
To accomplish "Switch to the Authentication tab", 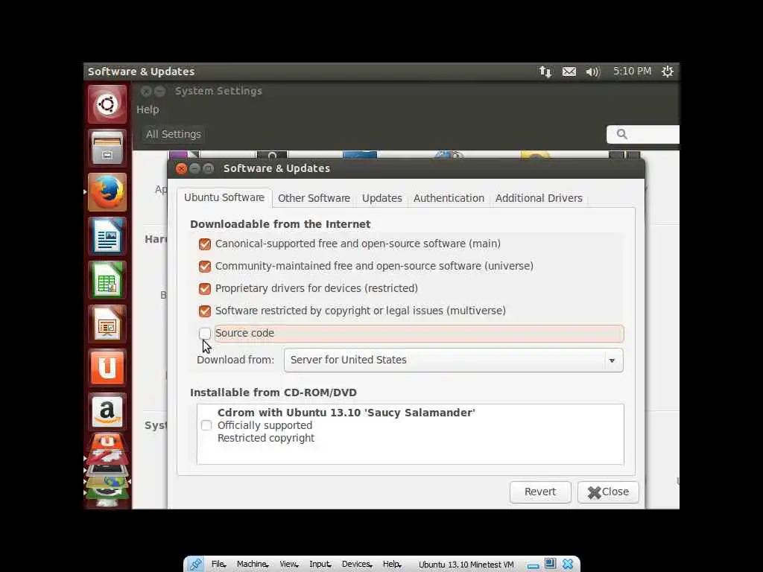I will coord(449,198).
